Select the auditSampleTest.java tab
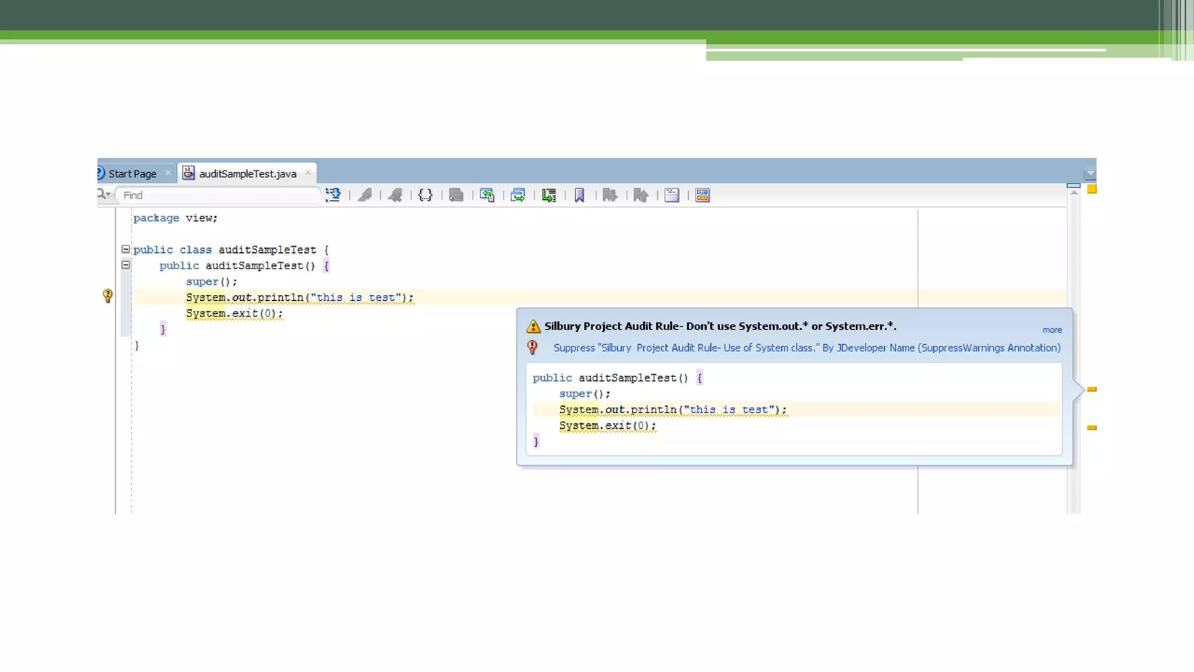 point(247,174)
